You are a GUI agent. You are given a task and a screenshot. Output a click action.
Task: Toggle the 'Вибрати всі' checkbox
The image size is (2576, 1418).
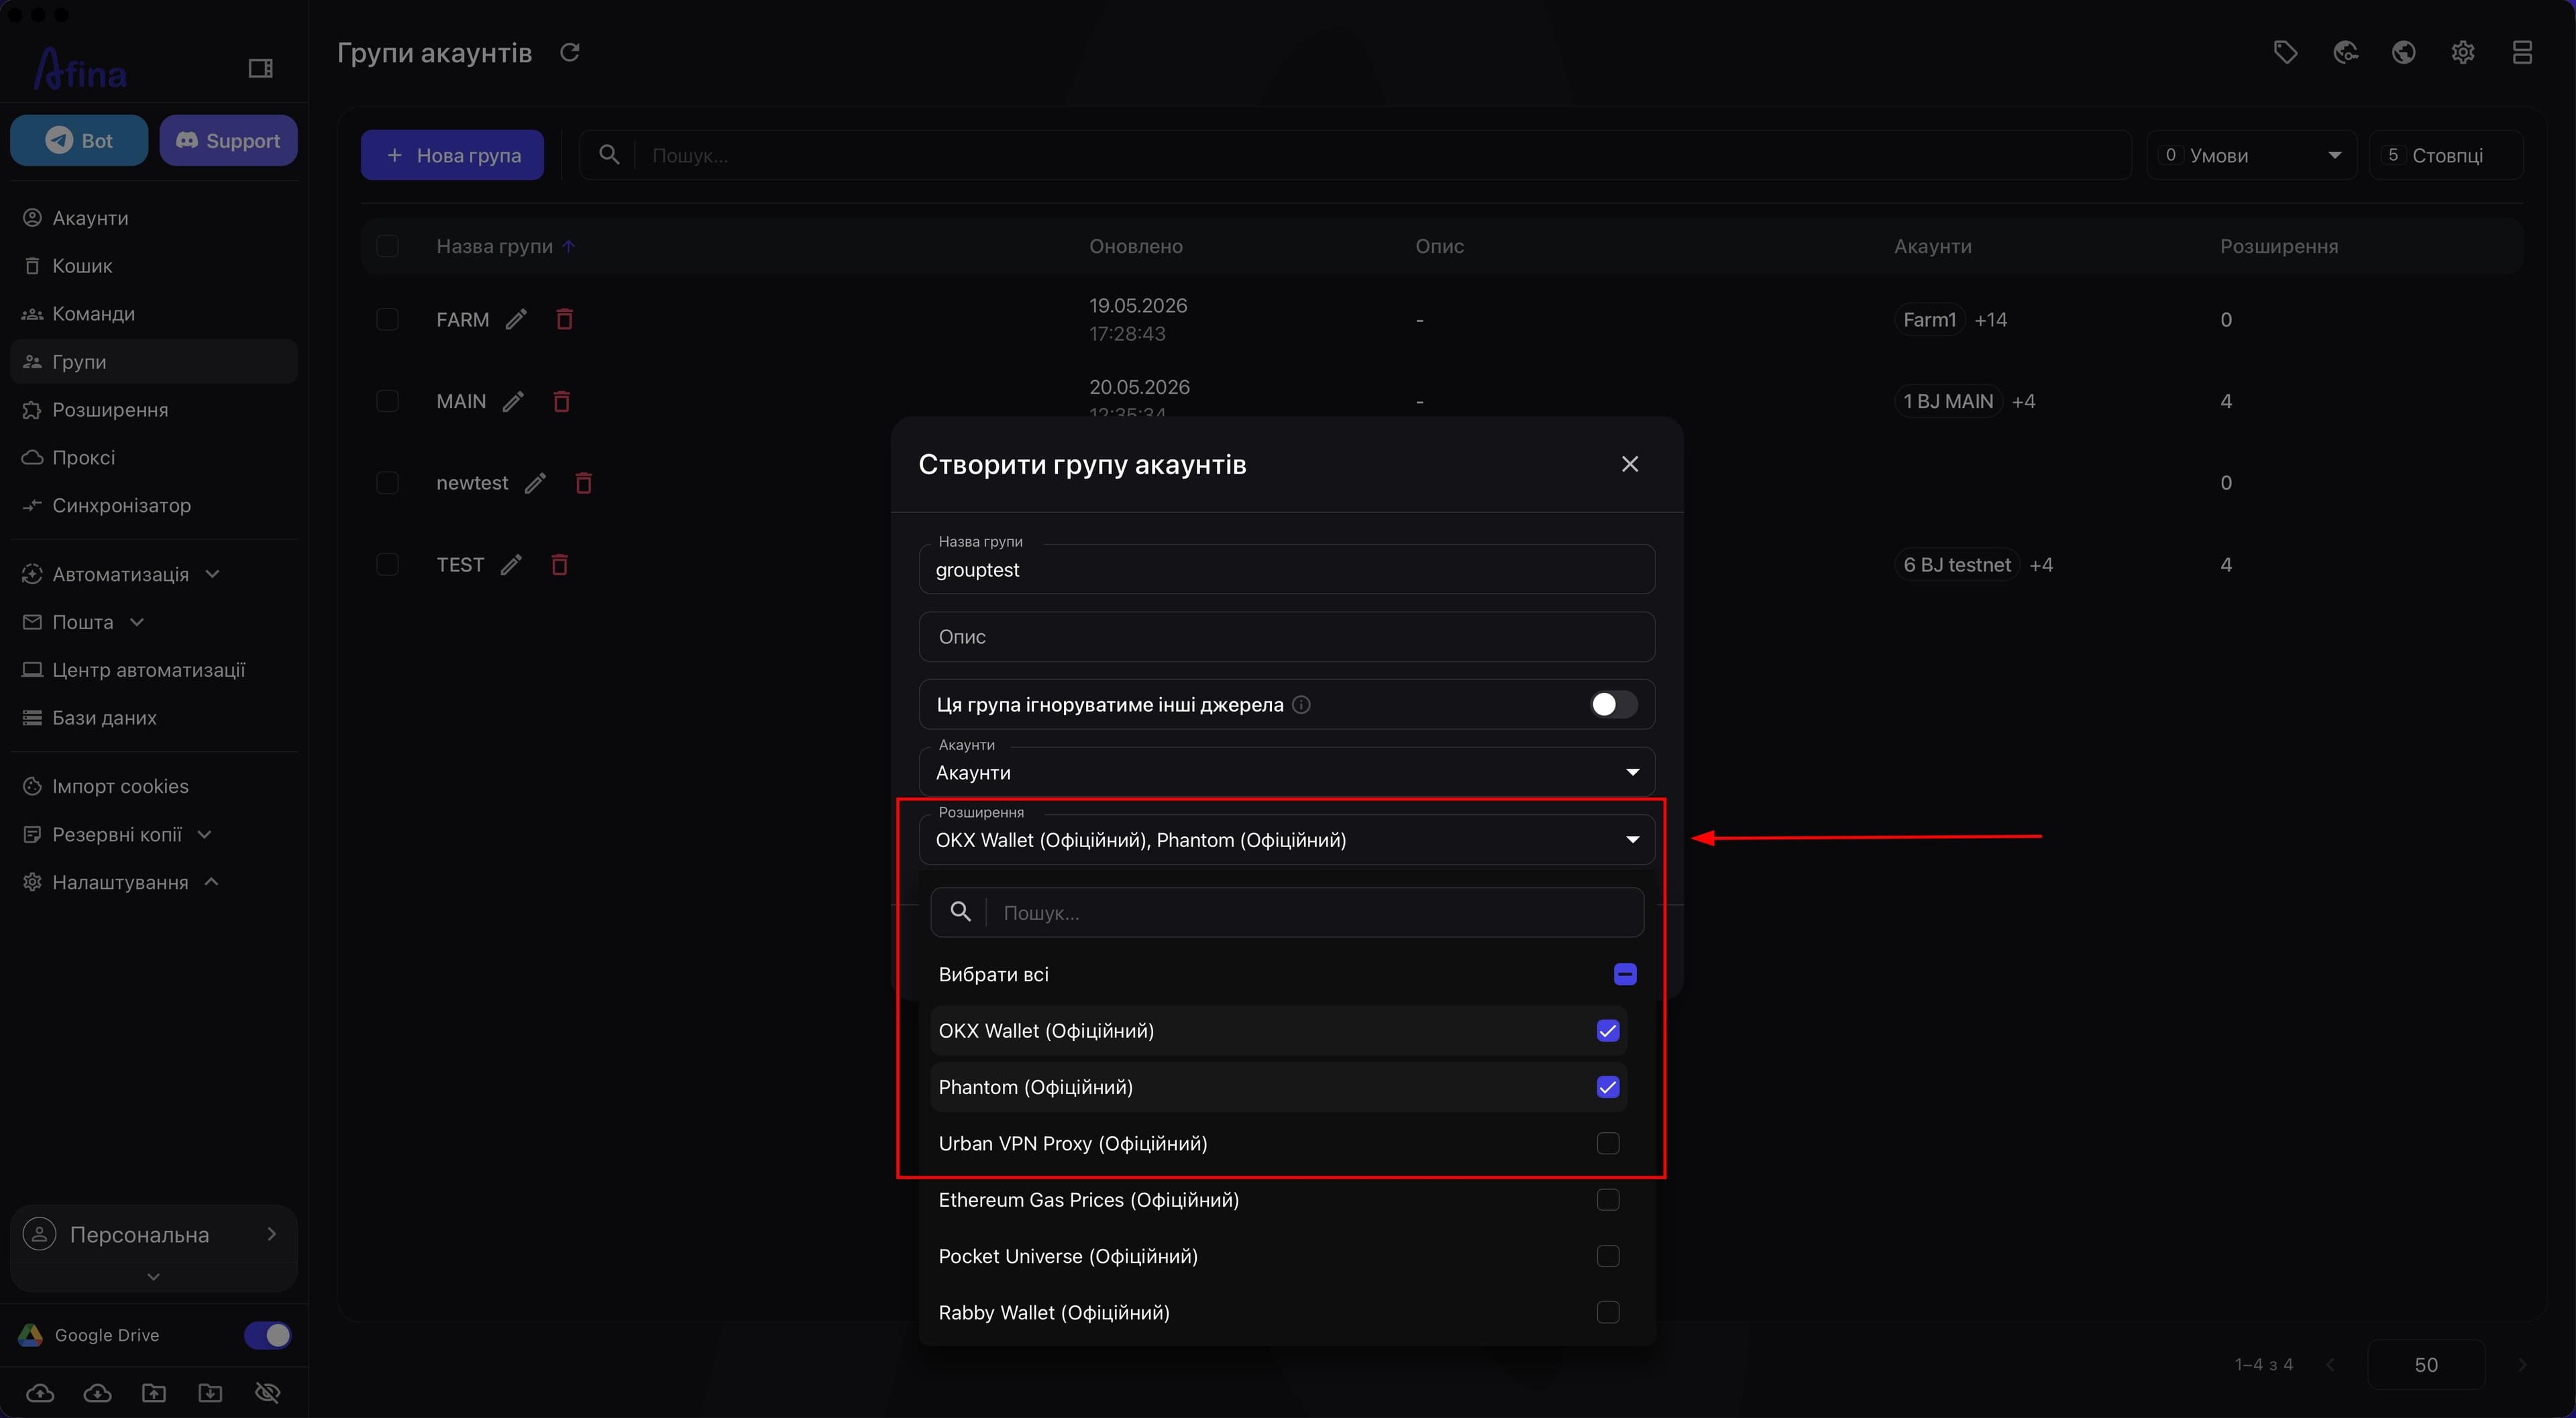[x=1625, y=974]
